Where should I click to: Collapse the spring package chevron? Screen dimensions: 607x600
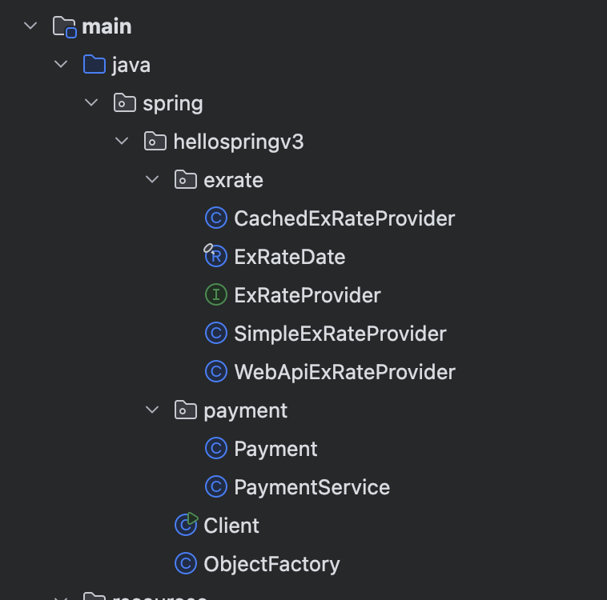(x=91, y=103)
